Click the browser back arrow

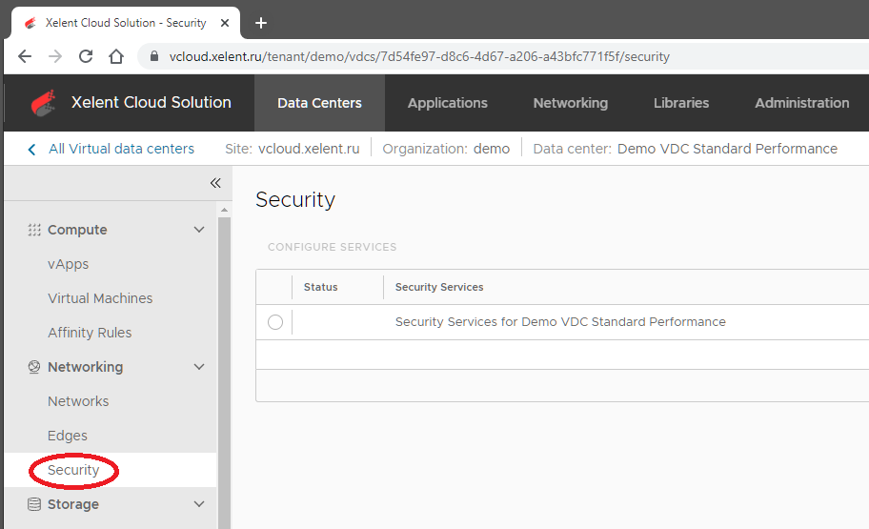[x=25, y=56]
